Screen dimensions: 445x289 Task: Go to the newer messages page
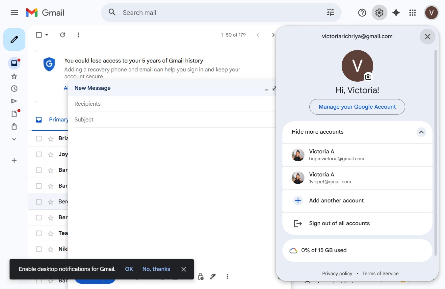[258, 35]
